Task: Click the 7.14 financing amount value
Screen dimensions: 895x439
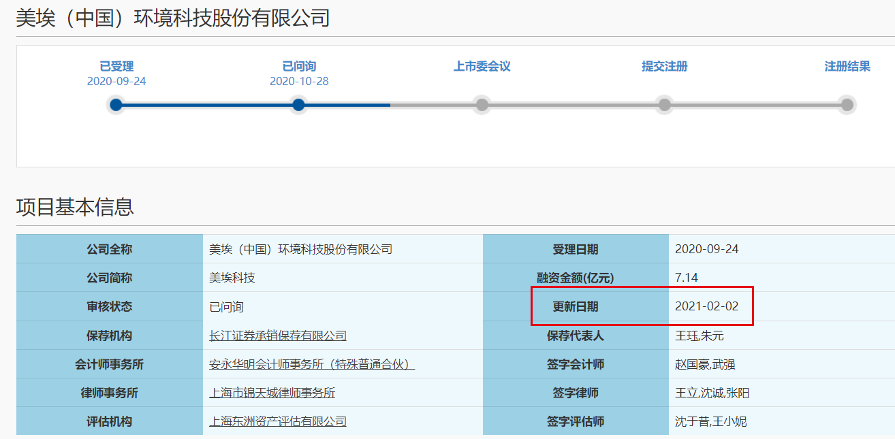Action: click(687, 278)
